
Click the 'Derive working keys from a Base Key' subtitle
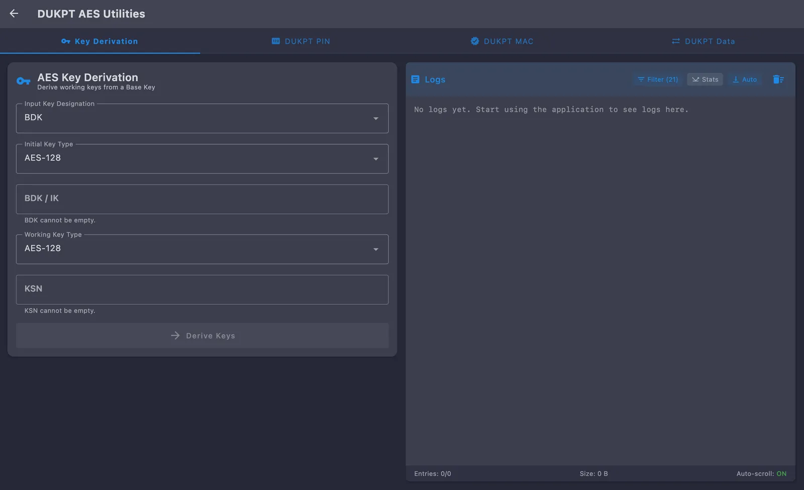tap(96, 87)
